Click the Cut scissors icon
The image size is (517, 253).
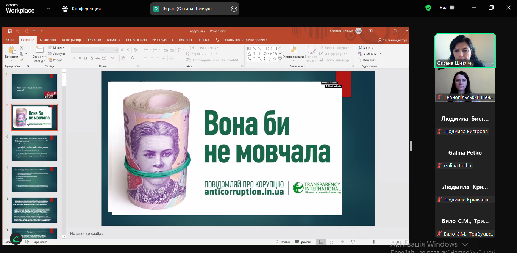pyautogui.click(x=22, y=48)
